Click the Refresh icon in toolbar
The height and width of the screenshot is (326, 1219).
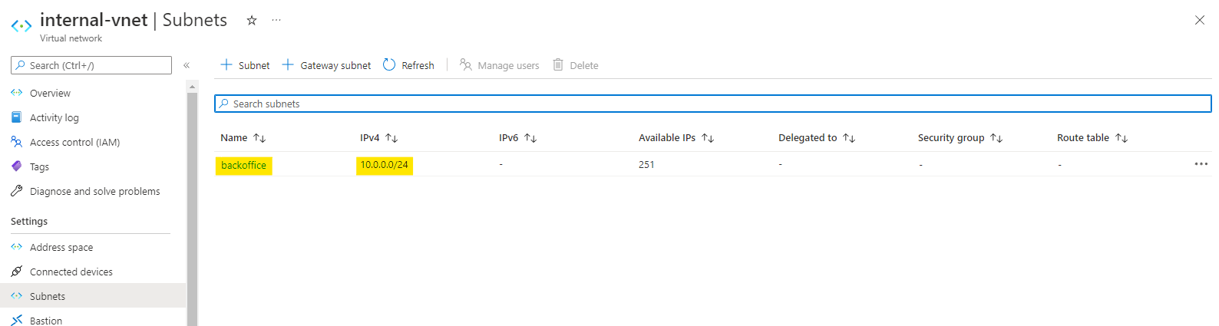[389, 65]
